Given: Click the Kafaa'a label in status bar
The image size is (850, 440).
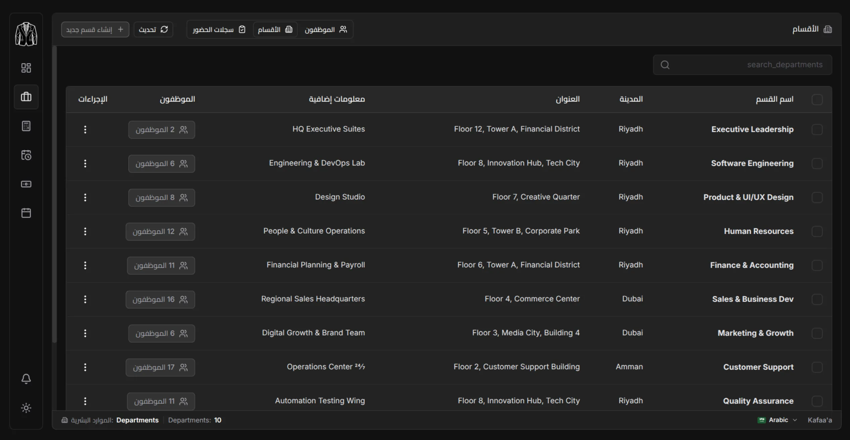Looking at the screenshot, I should pyautogui.click(x=819, y=420).
